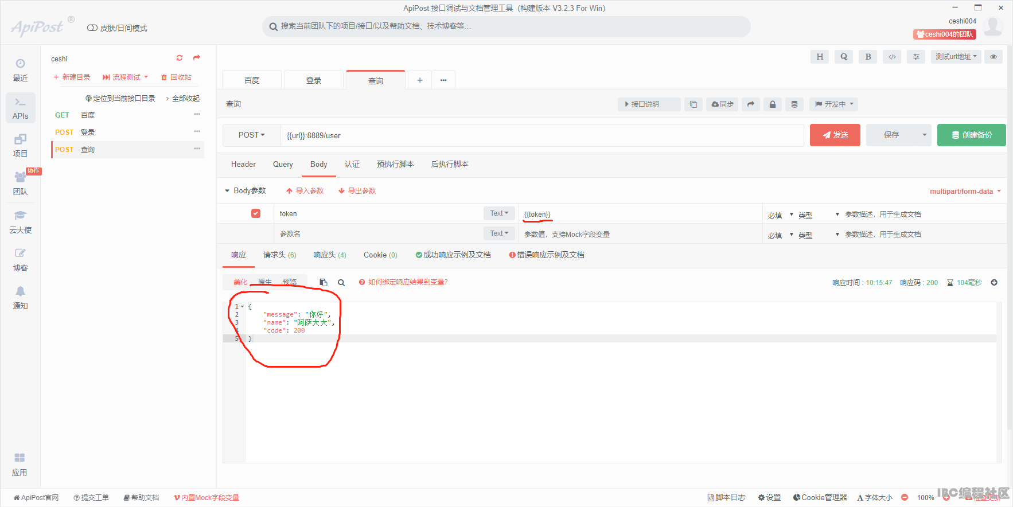Click 新建目录 to create a directory
The height and width of the screenshot is (507, 1013).
(x=72, y=77)
